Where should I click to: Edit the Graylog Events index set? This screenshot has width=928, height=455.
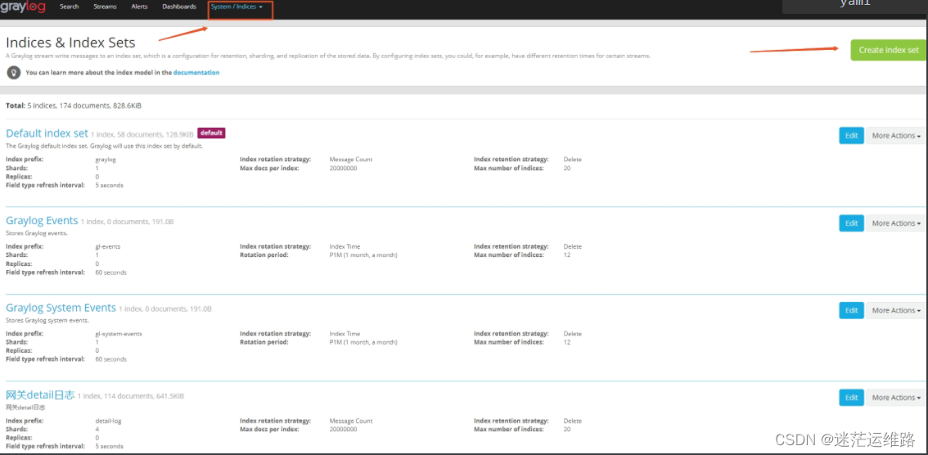click(851, 223)
